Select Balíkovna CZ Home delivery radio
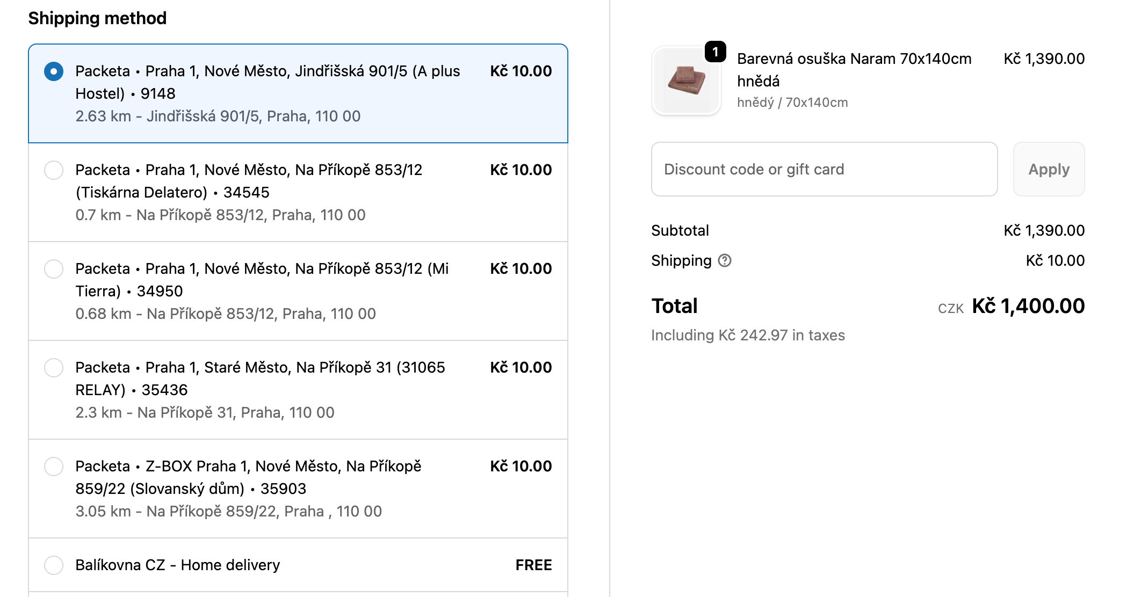This screenshot has width=1141, height=597. coord(54,565)
